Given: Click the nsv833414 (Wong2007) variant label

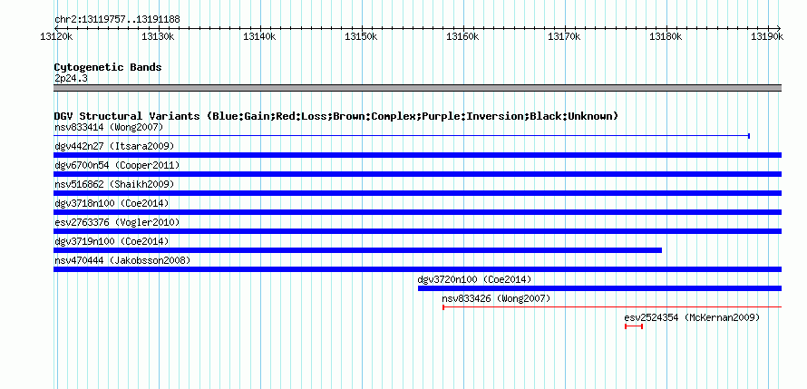Looking at the screenshot, I should click(109, 127).
